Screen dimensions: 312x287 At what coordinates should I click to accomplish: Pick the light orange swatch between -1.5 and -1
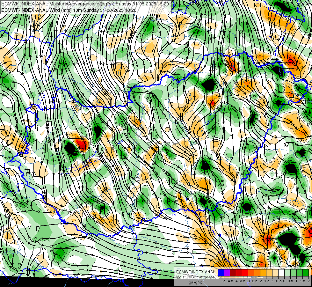pyautogui.click(x=269, y=273)
